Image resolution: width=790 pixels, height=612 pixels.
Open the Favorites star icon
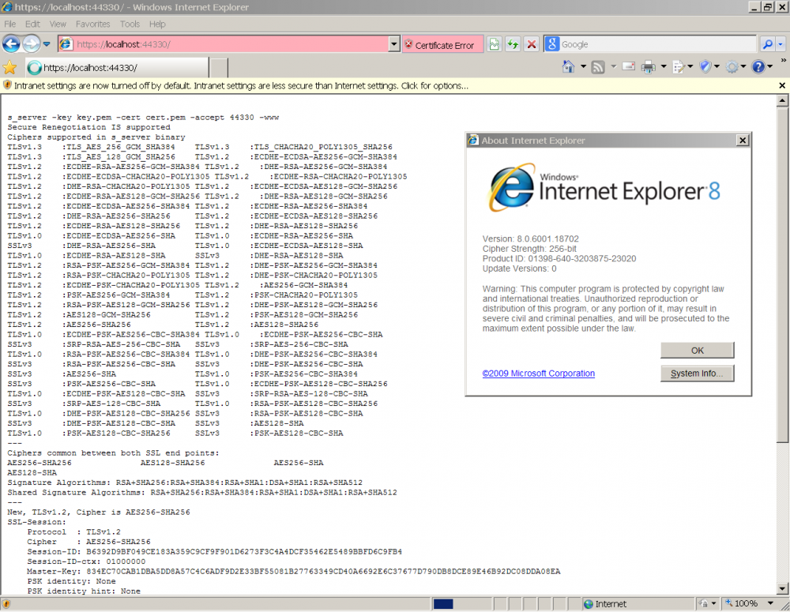coord(9,67)
